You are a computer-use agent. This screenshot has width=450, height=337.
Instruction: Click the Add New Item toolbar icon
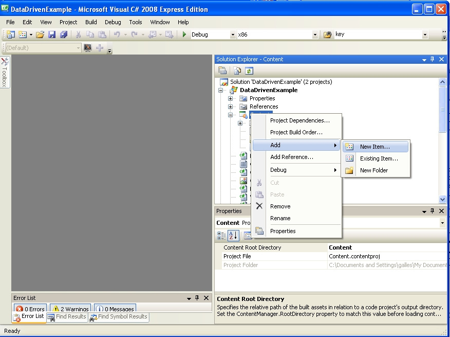23,34
